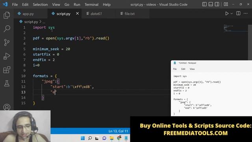The image size is (252, 142).
Task: Minimize the VS Code window
Action: [233, 4]
